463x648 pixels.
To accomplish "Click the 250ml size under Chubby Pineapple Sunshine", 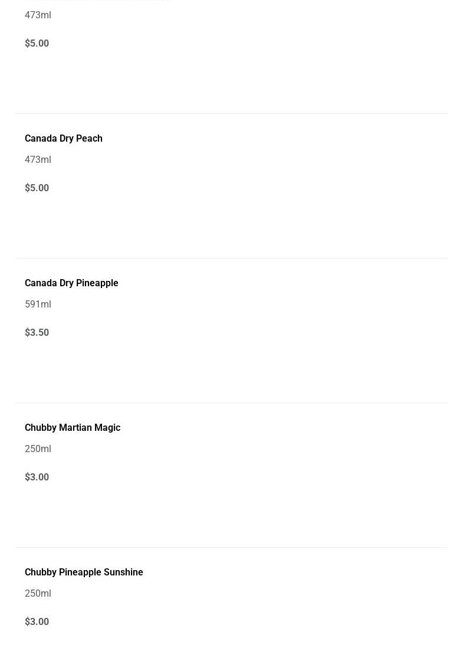I will [x=38, y=594].
